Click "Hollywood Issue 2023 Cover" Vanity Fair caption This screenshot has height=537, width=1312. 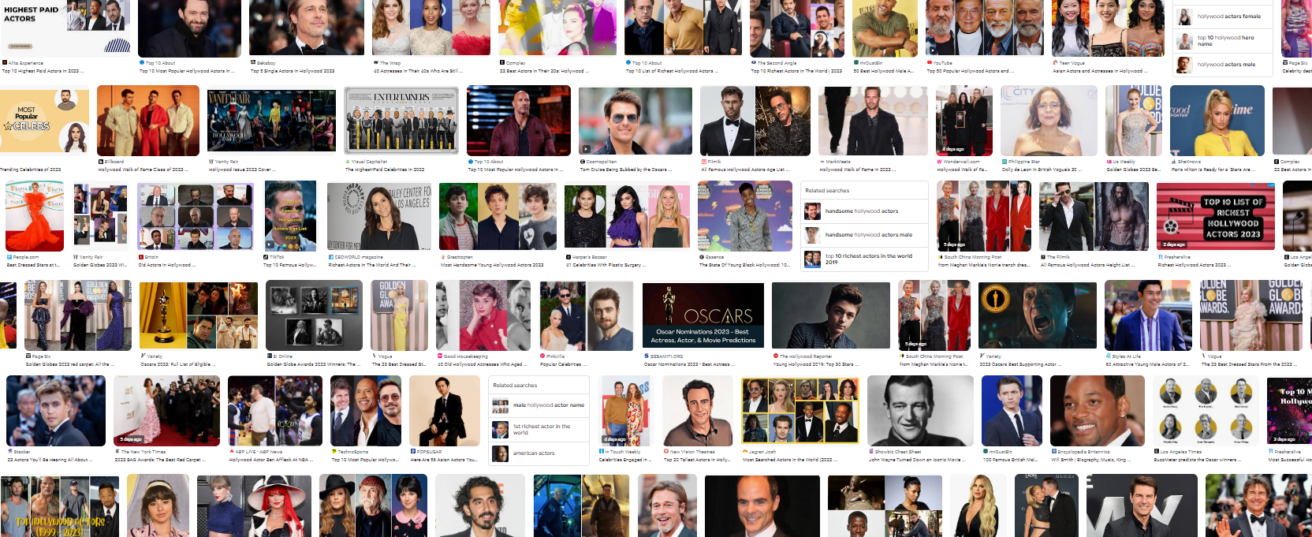tap(243, 170)
